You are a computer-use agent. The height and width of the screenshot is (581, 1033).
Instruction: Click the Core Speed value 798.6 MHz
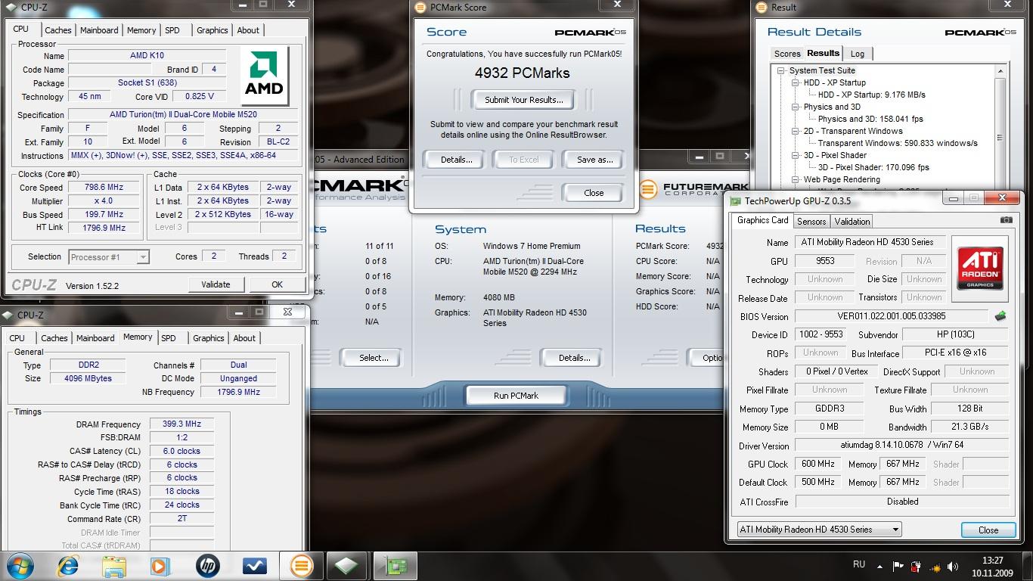point(103,188)
